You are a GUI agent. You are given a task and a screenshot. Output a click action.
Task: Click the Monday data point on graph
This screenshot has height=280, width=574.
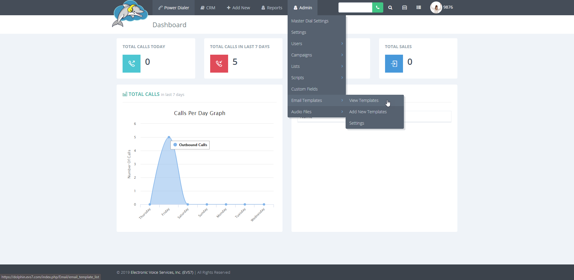click(226, 204)
